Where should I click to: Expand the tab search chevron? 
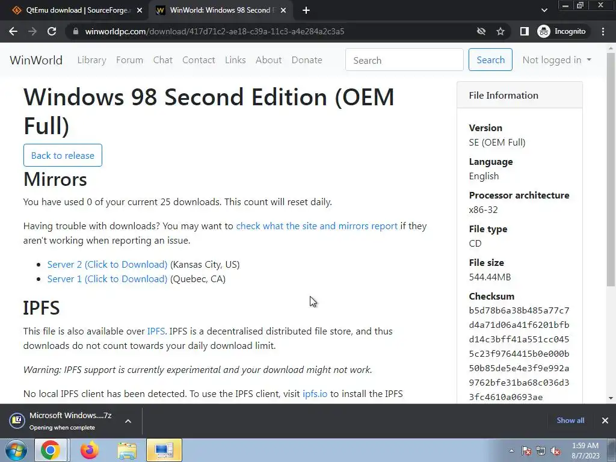tap(544, 10)
